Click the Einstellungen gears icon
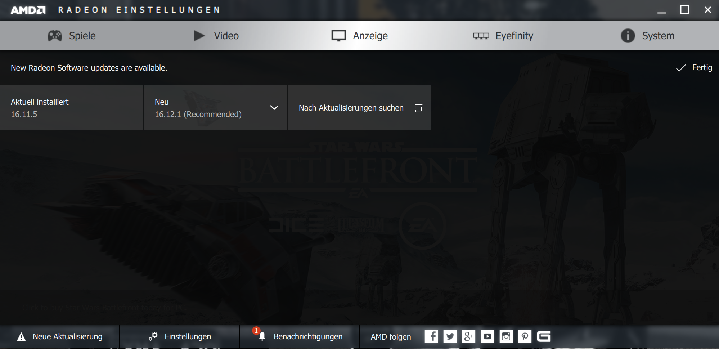719x349 pixels. (x=153, y=336)
